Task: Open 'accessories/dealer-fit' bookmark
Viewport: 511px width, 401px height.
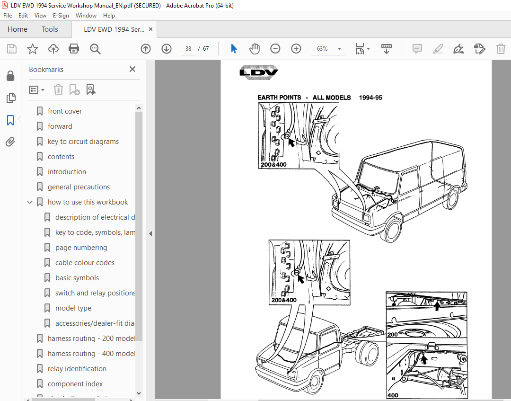Action: click(95, 323)
